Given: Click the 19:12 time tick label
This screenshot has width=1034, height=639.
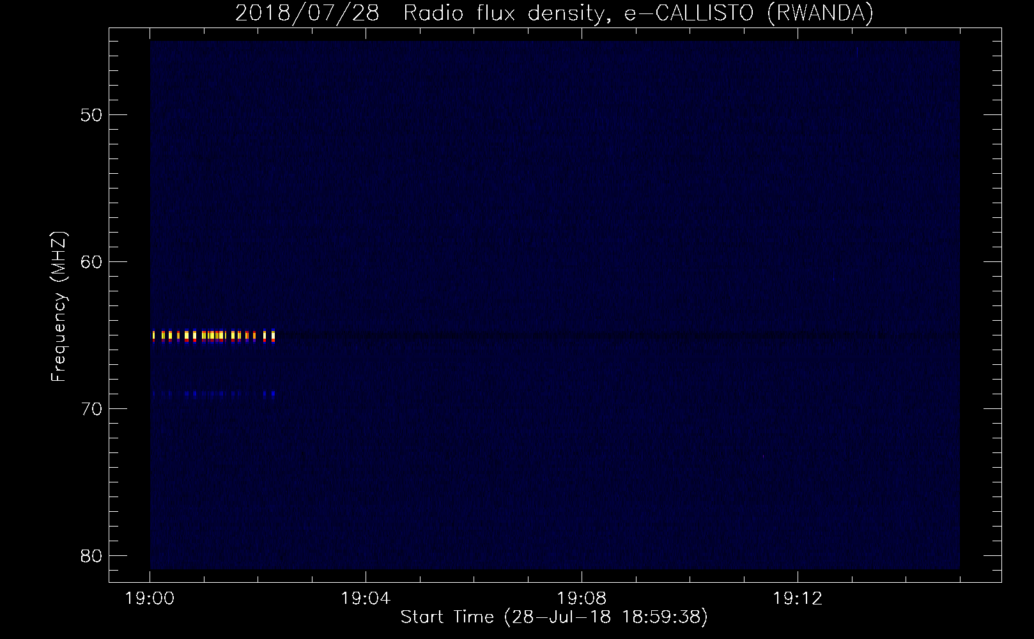Looking at the screenshot, I should 798,599.
